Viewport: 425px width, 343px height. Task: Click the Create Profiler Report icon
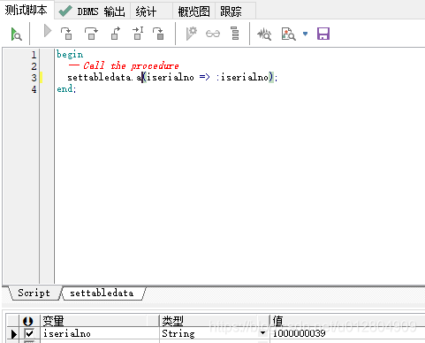tap(264, 34)
